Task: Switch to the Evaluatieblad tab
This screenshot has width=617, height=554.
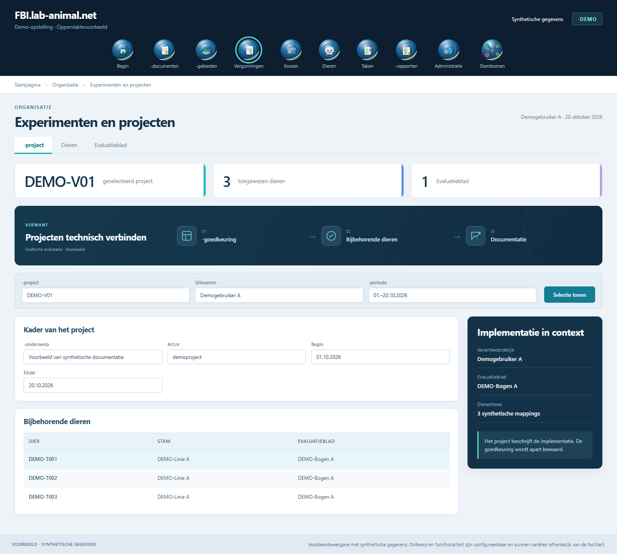Action: (x=111, y=145)
